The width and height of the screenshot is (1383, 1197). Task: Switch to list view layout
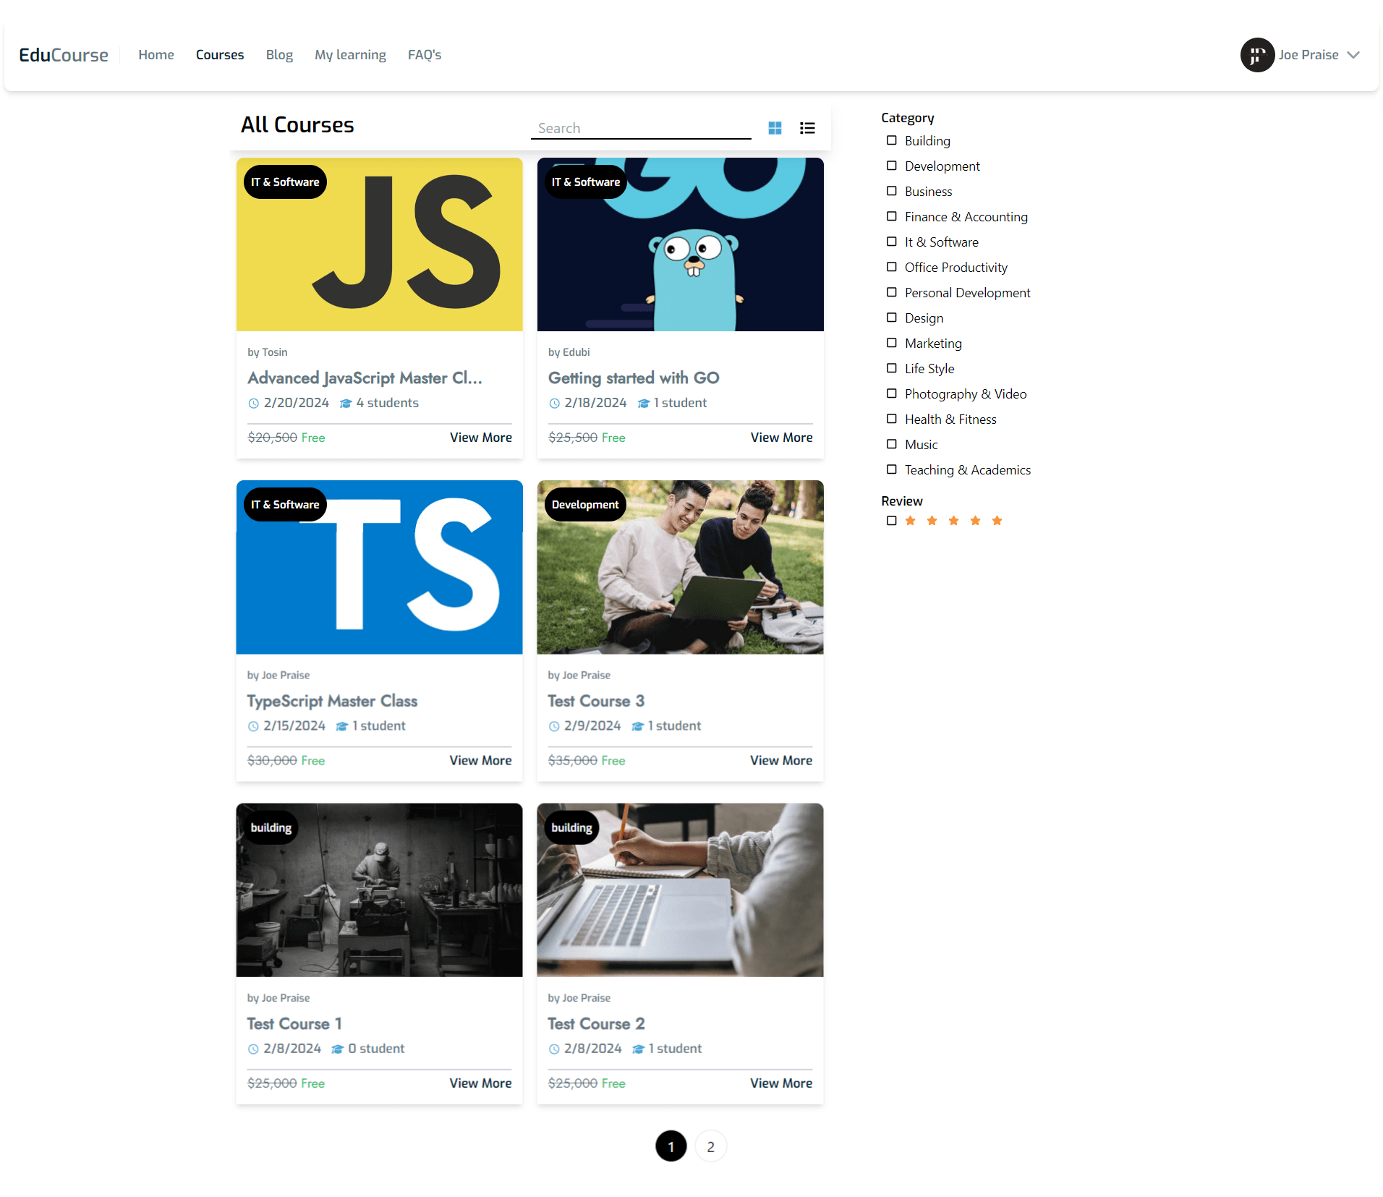click(807, 128)
